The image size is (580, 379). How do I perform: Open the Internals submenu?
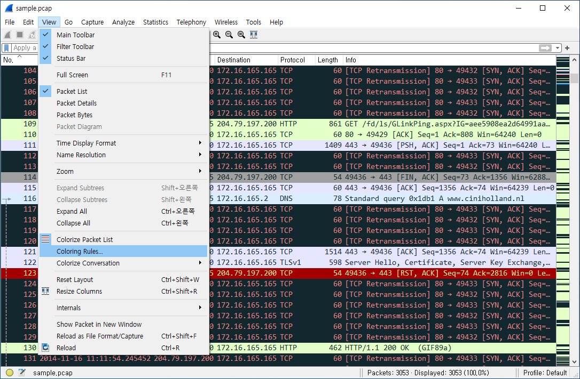tap(122, 308)
